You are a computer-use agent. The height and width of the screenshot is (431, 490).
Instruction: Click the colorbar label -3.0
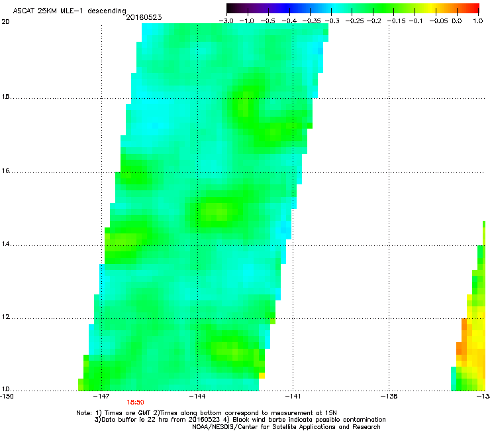tap(226, 21)
